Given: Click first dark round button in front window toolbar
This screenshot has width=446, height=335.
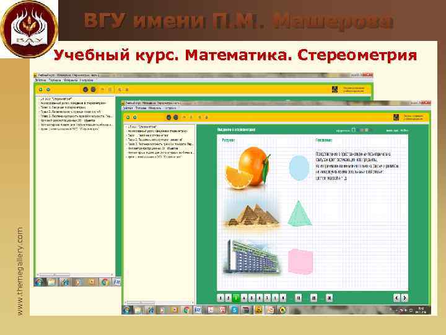Looking at the screenshot, I should 168,117.
